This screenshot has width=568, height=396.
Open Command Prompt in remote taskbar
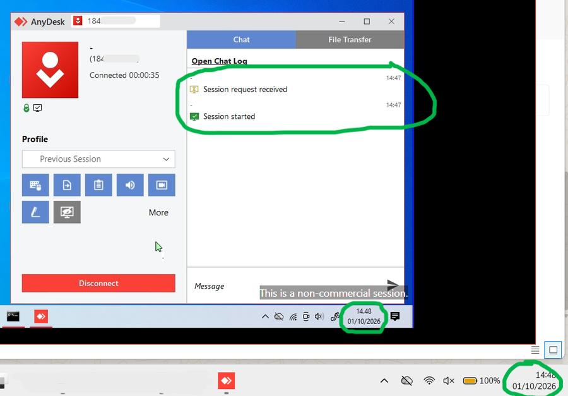13,316
